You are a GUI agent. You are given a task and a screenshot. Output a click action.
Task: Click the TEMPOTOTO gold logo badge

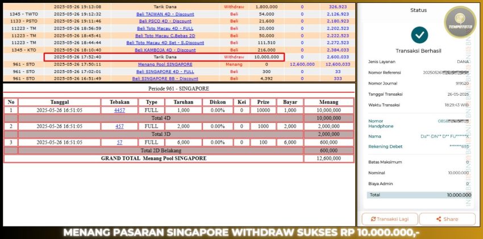tap(460, 22)
